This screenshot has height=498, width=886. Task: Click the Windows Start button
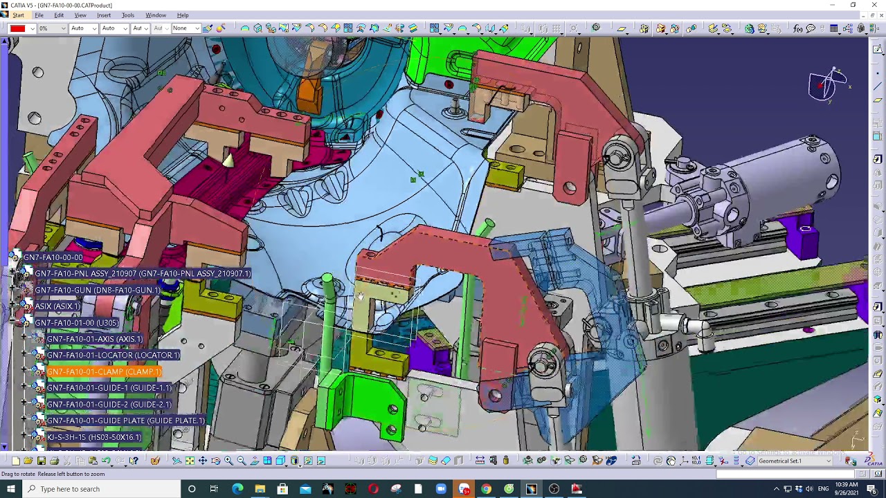pos(10,489)
